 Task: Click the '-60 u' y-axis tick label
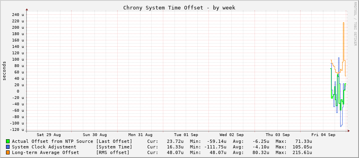click(18, 111)
